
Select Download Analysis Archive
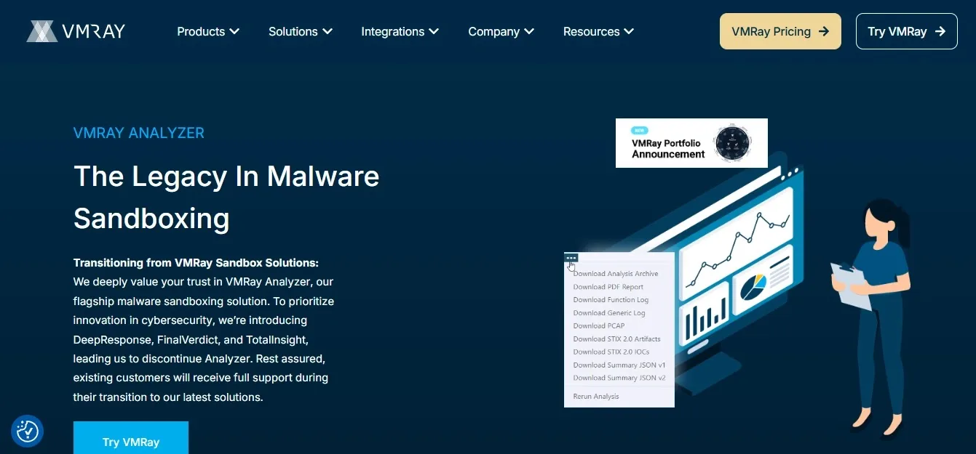[x=616, y=274]
